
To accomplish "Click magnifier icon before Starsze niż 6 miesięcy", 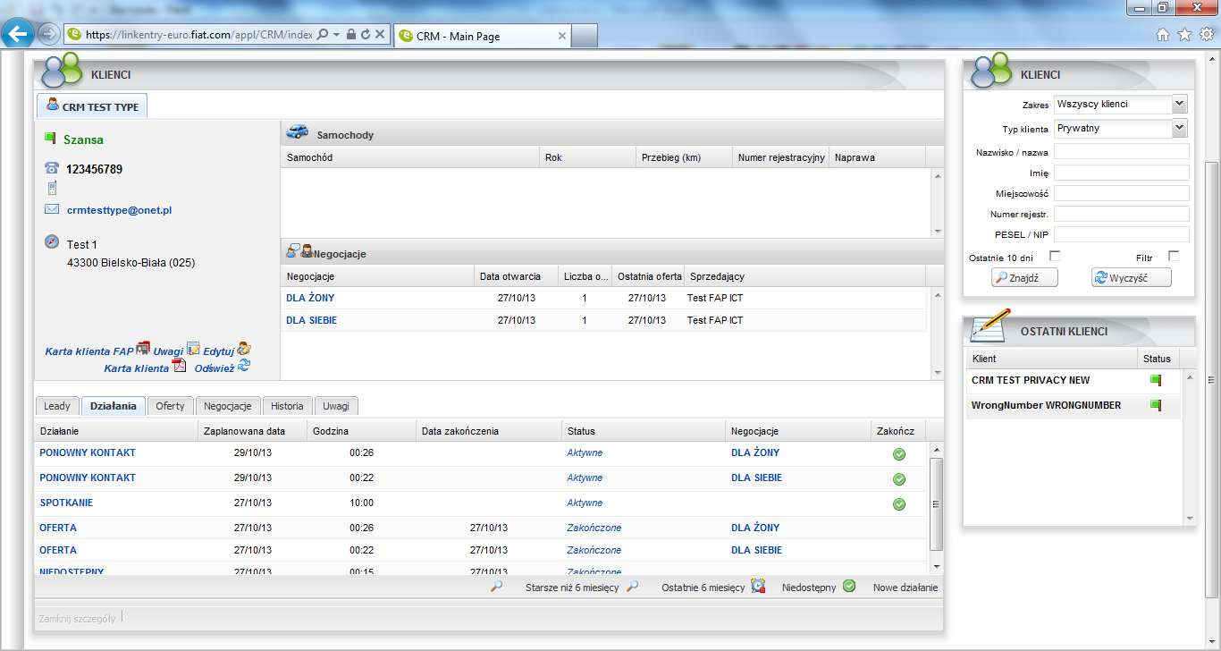I will click(497, 587).
